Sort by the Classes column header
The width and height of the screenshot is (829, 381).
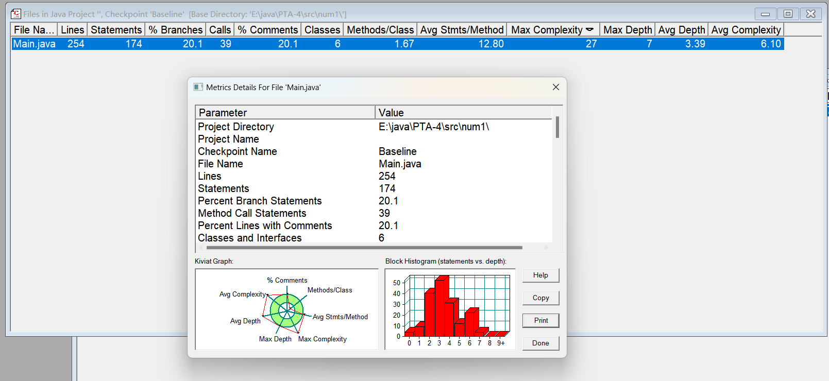coord(322,30)
